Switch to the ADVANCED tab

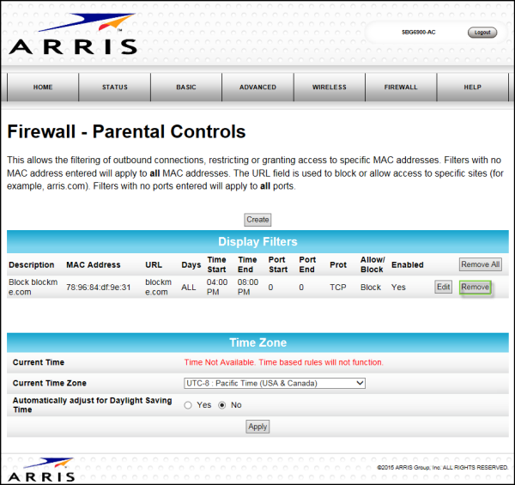(x=257, y=88)
